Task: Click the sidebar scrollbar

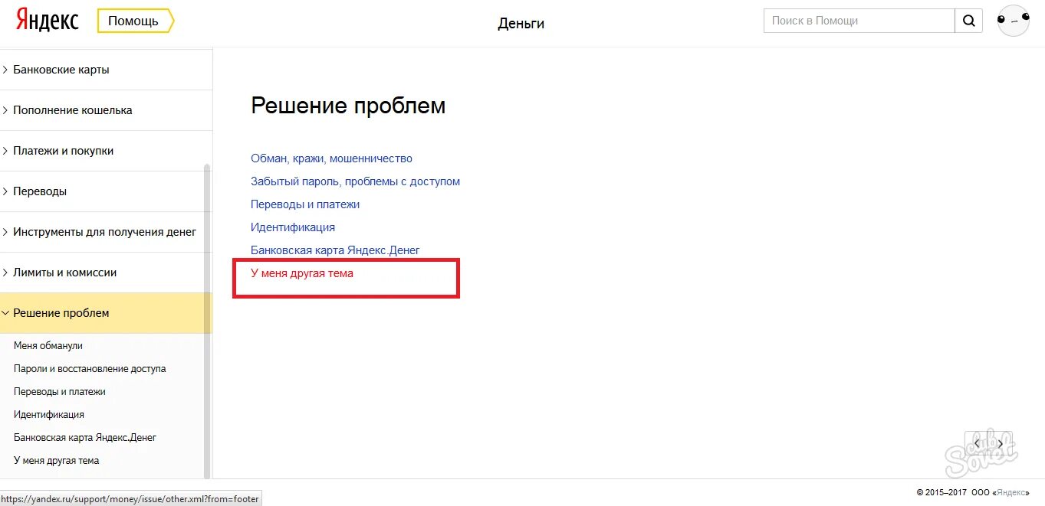Action: [207, 230]
